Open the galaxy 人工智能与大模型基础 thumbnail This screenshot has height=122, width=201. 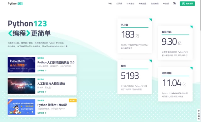point(21,86)
